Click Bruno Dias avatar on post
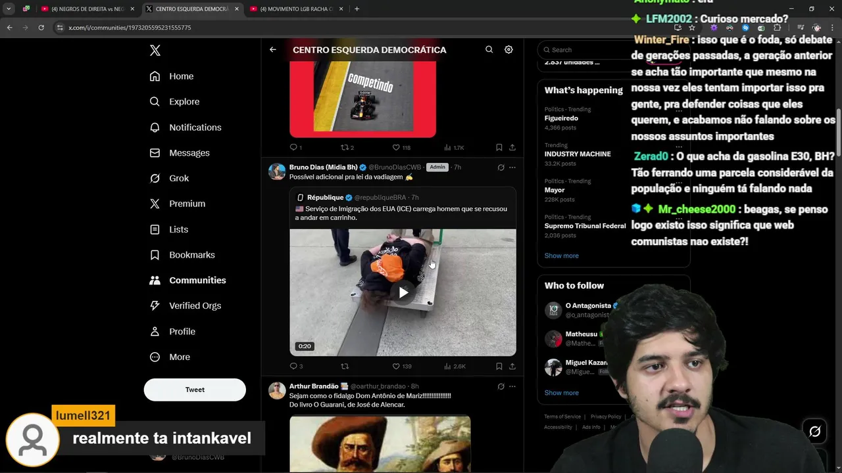842x473 pixels. coord(277,172)
